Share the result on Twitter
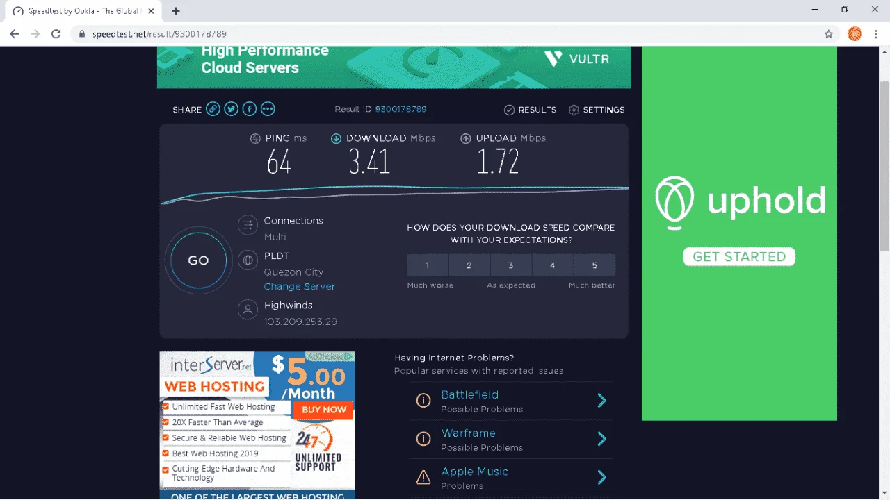890x500 pixels. coord(231,109)
